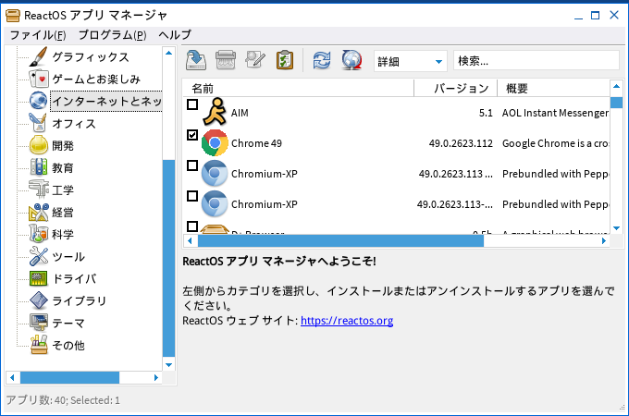Select the AIM application name

(240, 113)
